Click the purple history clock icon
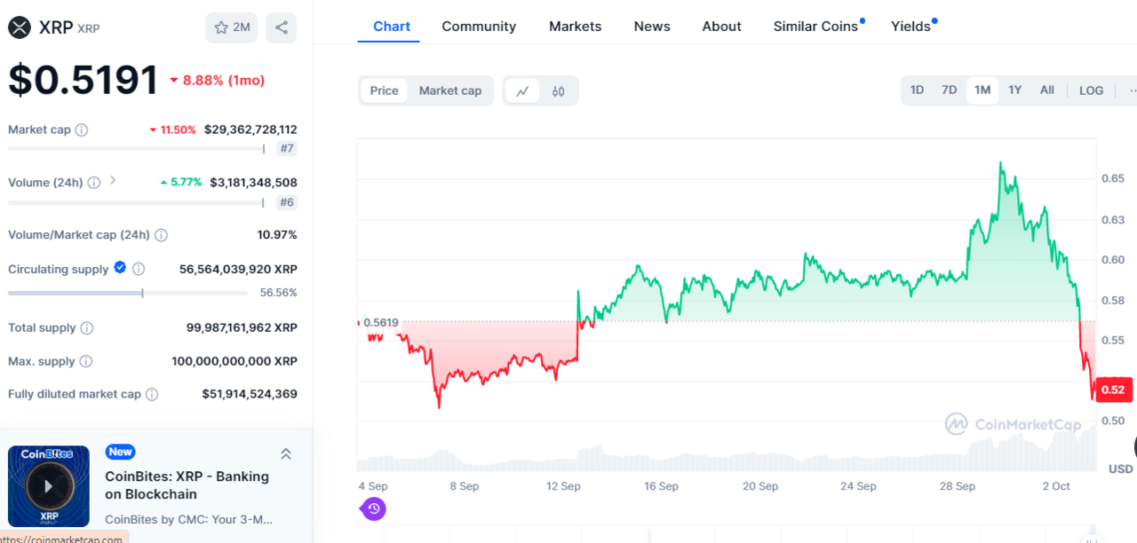1137x543 pixels. coord(374,508)
